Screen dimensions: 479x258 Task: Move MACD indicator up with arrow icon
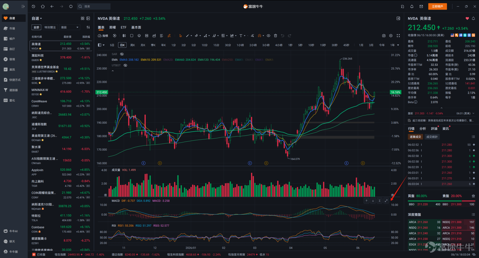366,201
